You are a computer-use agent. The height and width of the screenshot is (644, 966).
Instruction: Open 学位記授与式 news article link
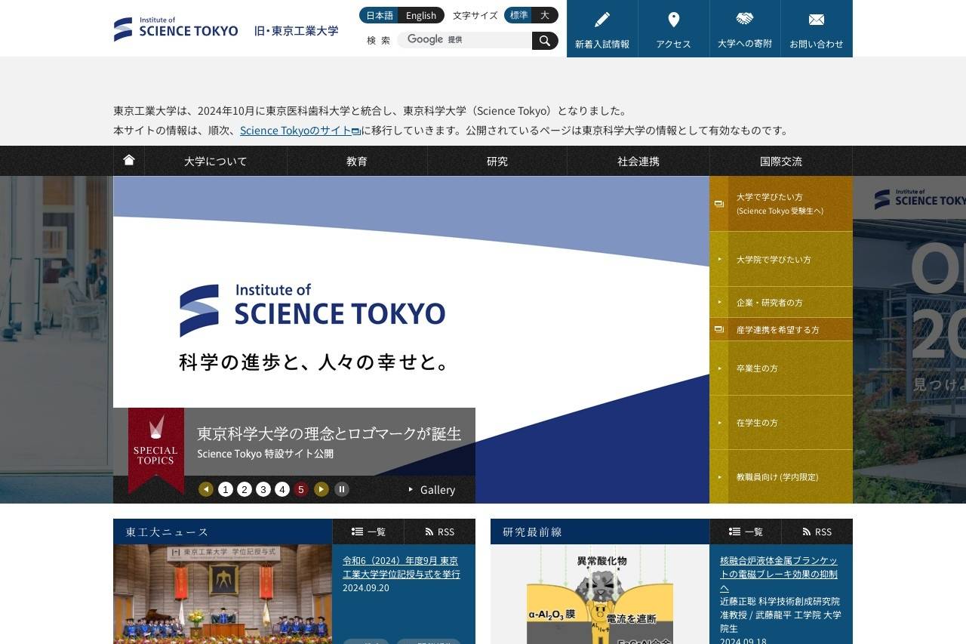[x=401, y=567]
